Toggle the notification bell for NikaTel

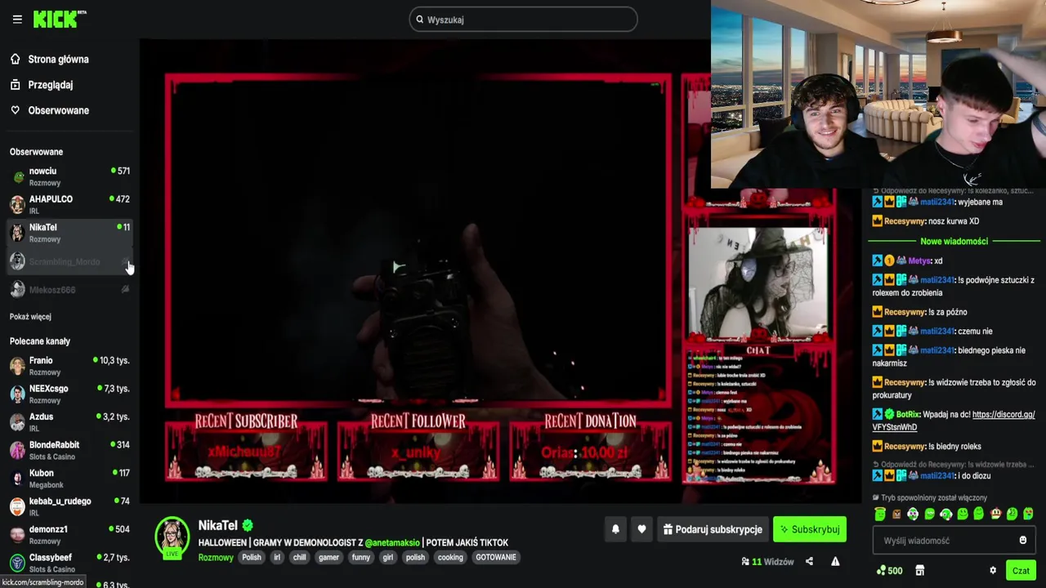coord(615,529)
